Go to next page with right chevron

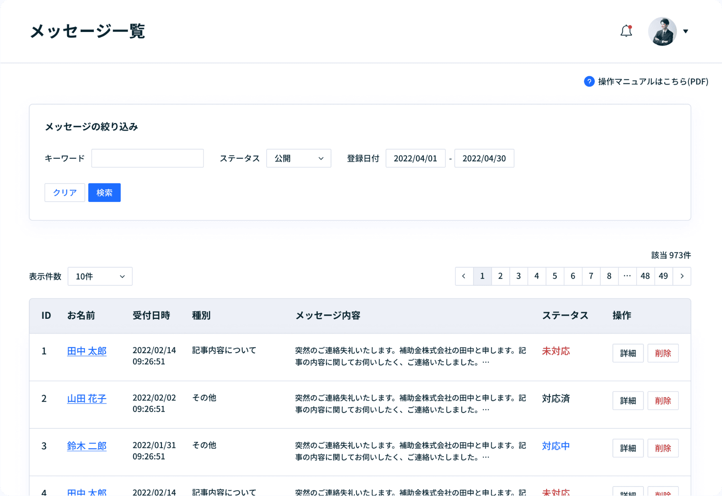(682, 276)
